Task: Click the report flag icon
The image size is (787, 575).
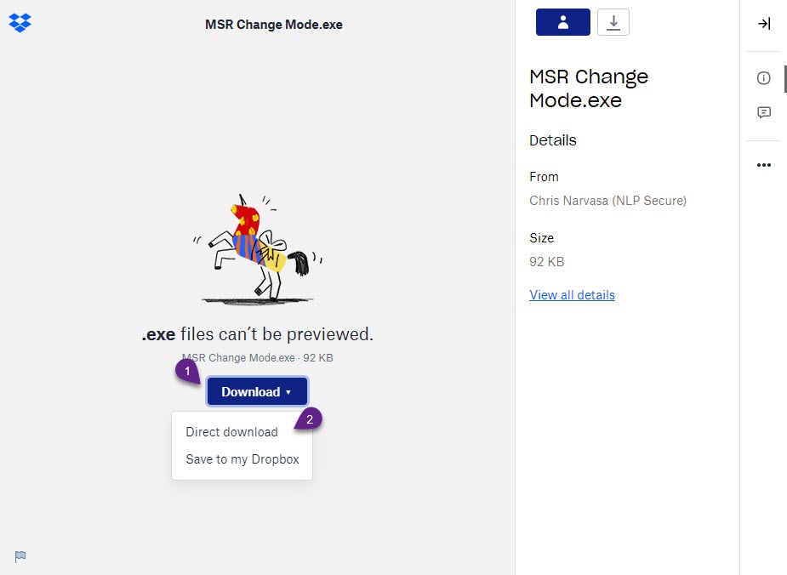Action: (20, 556)
